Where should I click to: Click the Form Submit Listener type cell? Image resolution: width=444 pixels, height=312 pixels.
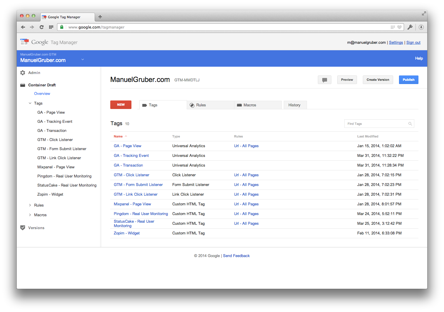pos(191,185)
